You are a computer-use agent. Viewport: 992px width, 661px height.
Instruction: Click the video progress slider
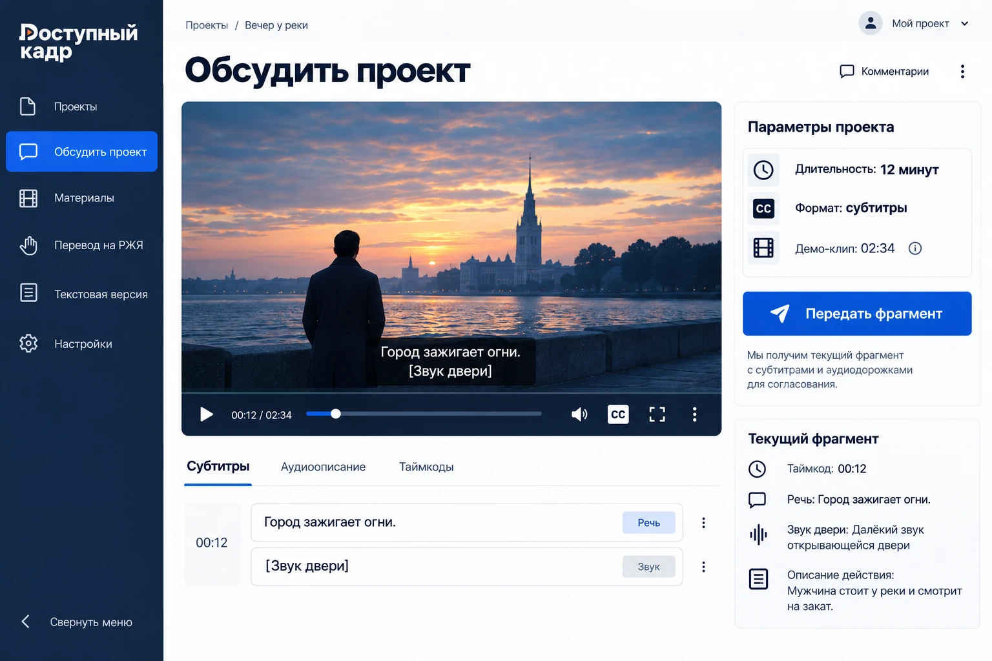[x=424, y=414]
